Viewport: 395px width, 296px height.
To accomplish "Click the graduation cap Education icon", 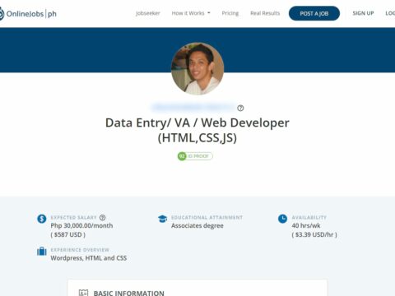I will 162,219.
